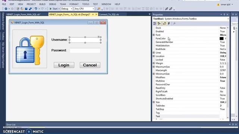Expand the Font property

tap(153, 35)
